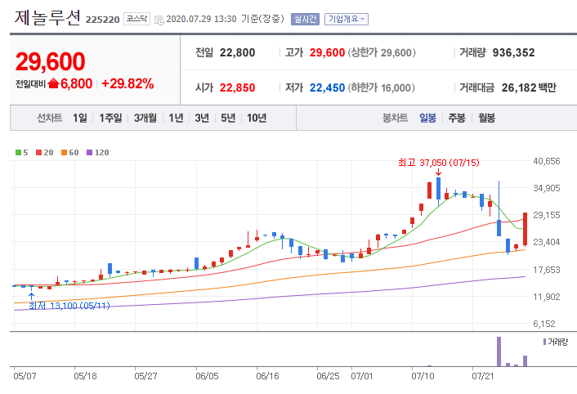Screen dimensions: 577x394
Task: Click the stock name 제놀루션
Action: 47,18
